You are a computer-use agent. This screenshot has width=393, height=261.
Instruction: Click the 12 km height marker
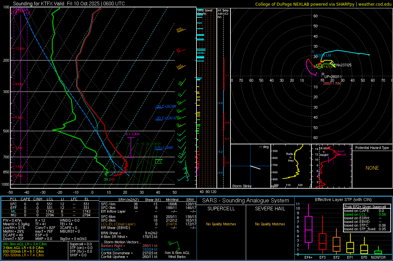pos(20,48)
